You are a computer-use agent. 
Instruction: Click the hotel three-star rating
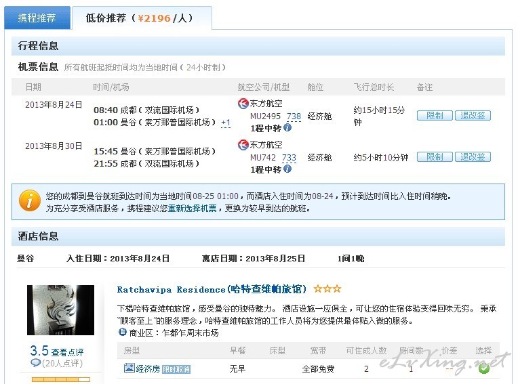point(327,289)
